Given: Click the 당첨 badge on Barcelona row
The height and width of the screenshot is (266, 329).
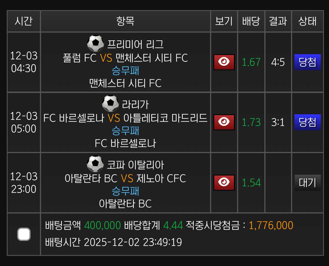Looking at the screenshot, I should (308, 122).
